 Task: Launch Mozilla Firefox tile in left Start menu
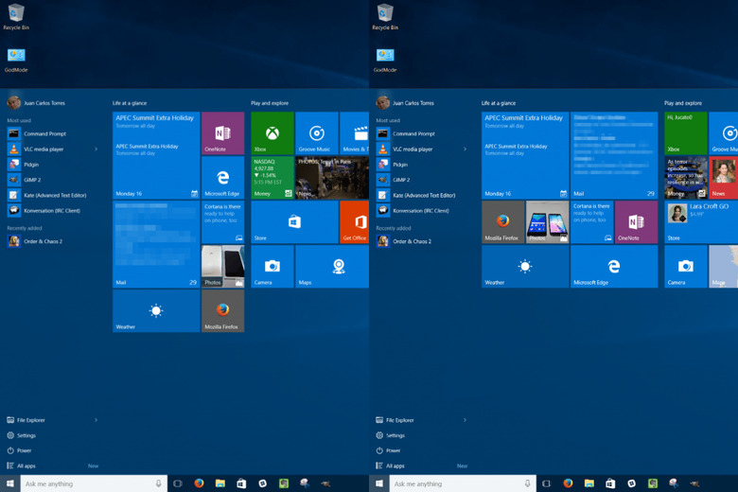click(x=222, y=310)
